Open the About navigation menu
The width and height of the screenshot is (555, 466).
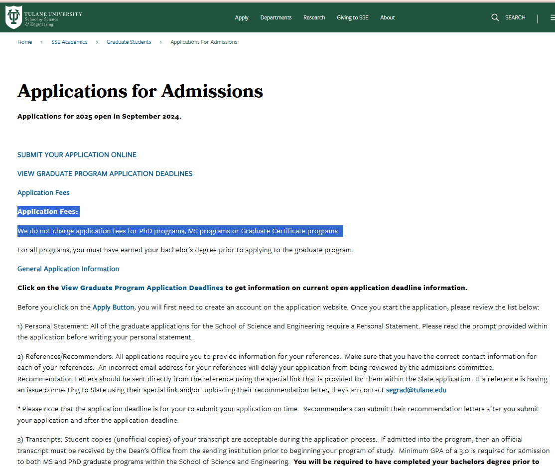pos(387,17)
